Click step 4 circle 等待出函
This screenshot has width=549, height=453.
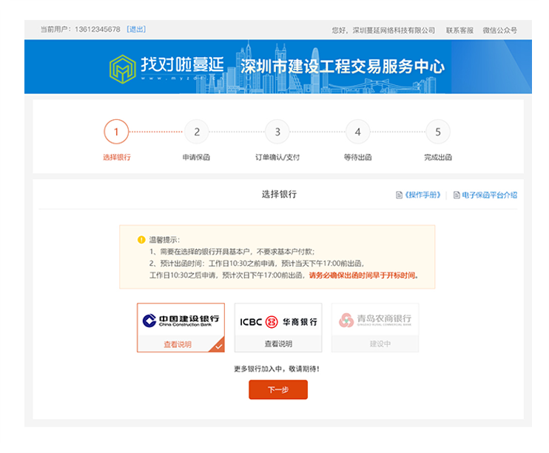(358, 132)
